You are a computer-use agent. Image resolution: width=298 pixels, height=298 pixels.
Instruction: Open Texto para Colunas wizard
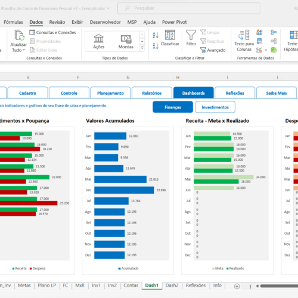pyautogui.click(x=244, y=41)
